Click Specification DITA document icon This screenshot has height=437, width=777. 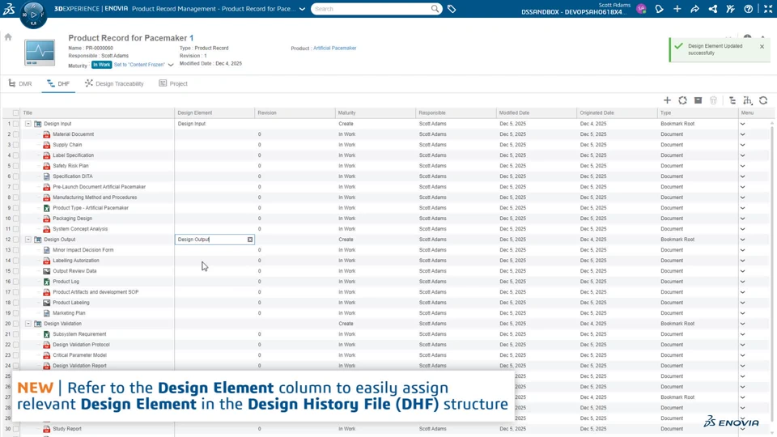(x=47, y=176)
